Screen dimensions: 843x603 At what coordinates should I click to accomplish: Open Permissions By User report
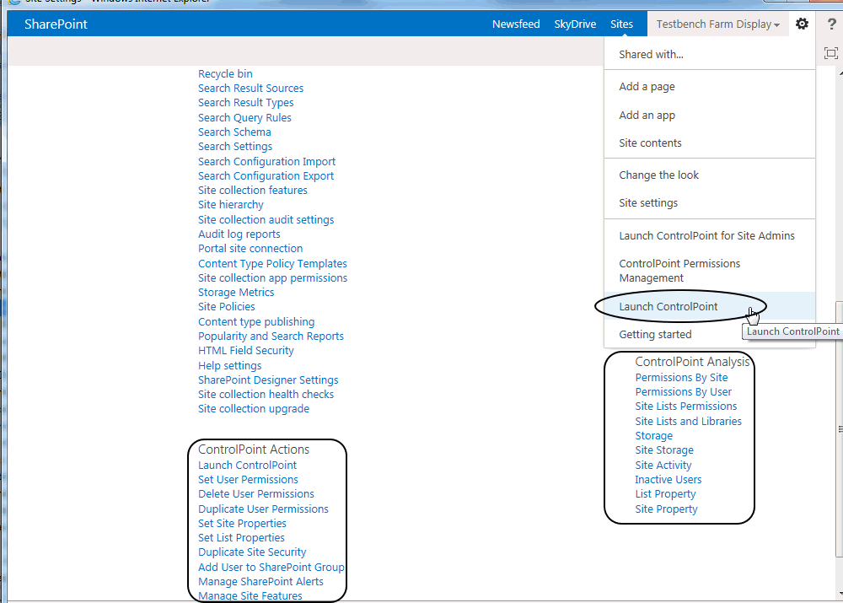click(683, 391)
